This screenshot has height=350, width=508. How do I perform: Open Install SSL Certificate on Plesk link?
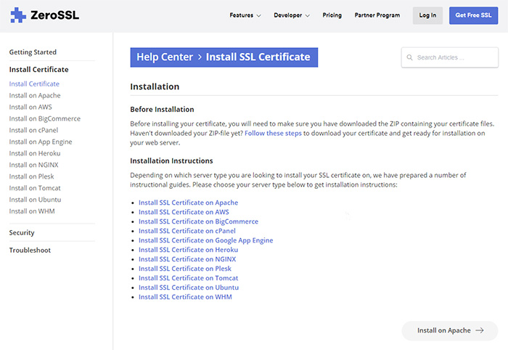tap(185, 269)
